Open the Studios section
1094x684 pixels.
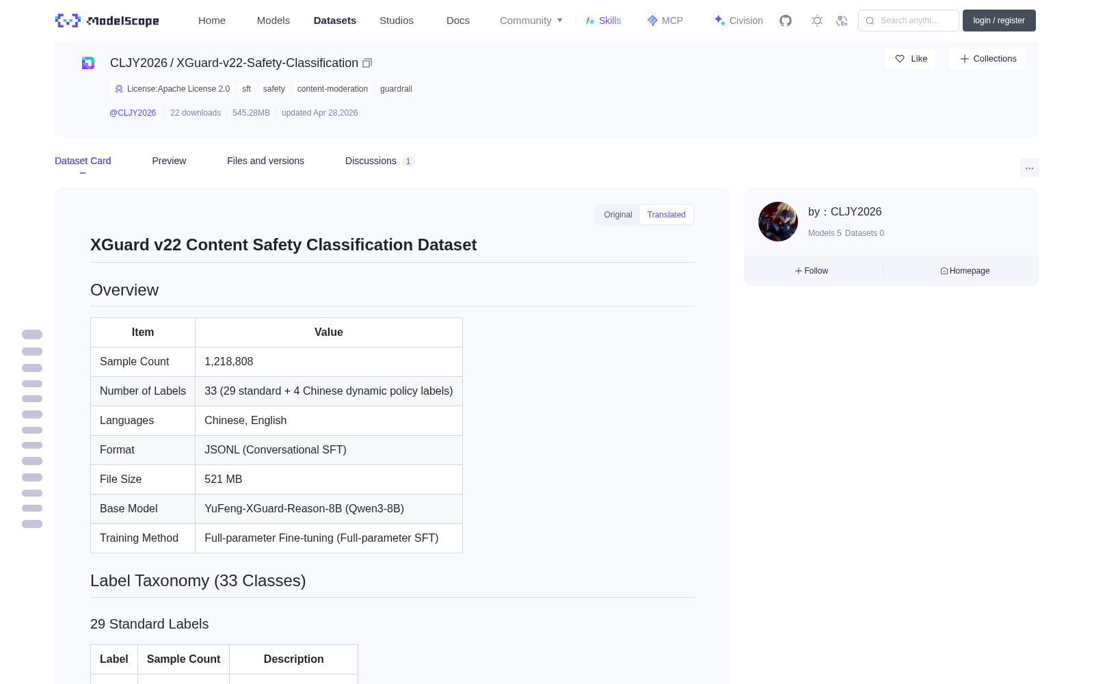point(397,21)
